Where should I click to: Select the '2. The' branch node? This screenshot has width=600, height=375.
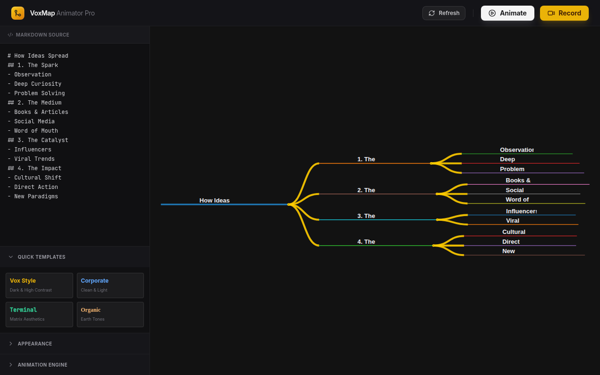pos(366,190)
